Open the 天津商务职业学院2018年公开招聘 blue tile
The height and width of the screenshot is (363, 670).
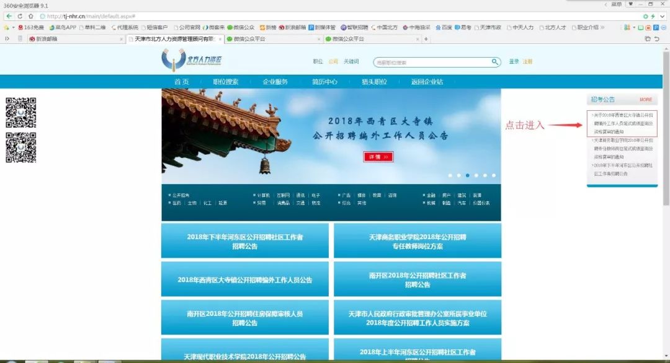[418, 242]
